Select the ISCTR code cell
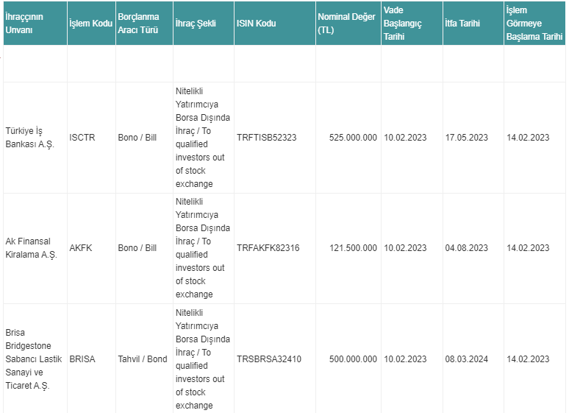The width and height of the screenshot is (569, 413). pyautogui.click(x=82, y=138)
